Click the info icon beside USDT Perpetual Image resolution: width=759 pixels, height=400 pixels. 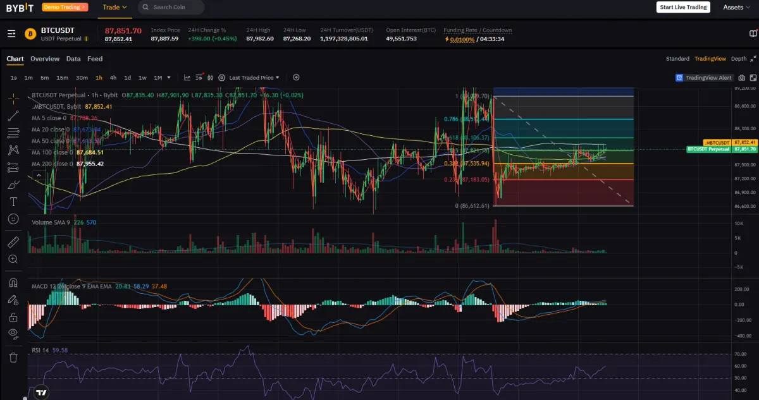(86, 39)
